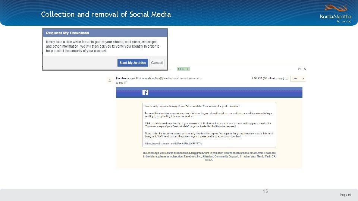Click the Facebook sender name
This screenshot has height=201, width=358.
pyautogui.click(x=122, y=79)
